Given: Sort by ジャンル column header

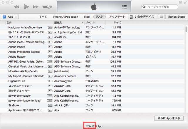Looking at the screenshot, I should (95, 23).
